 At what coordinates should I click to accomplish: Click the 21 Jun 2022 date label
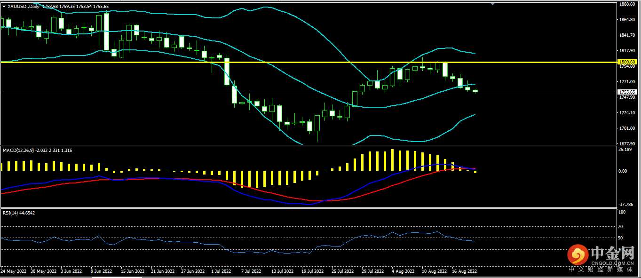pyautogui.click(x=162, y=271)
